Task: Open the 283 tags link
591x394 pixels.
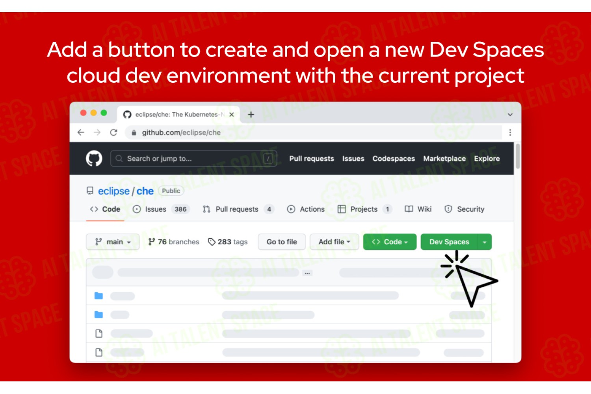Action: [228, 242]
